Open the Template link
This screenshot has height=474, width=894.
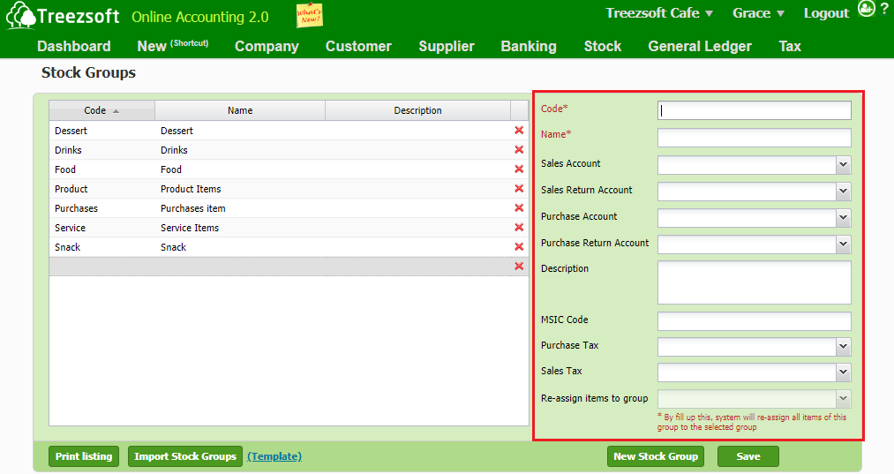[x=274, y=456]
